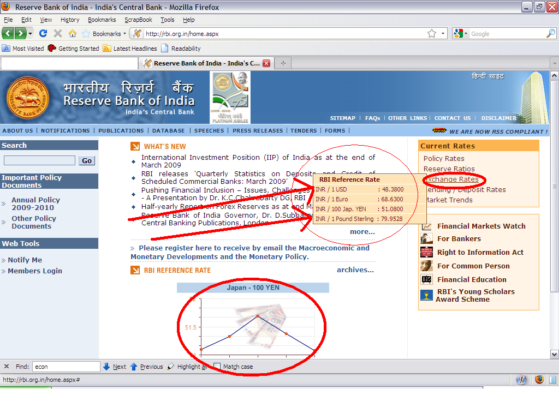The image size is (559, 419).
Task: Open the History menu
Action: (x=70, y=20)
